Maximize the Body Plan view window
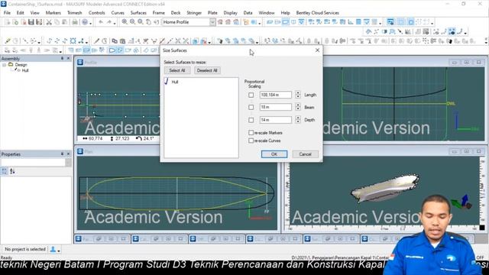The image size is (489, 275). coord(466,63)
